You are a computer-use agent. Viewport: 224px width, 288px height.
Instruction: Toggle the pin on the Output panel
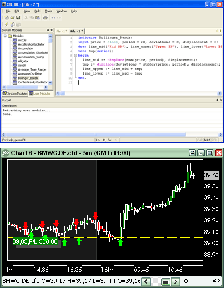[x=217, y=100]
